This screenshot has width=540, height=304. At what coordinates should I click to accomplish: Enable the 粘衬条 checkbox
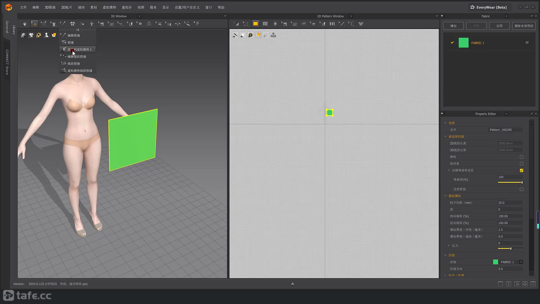pyautogui.click(x=521, y=164)
